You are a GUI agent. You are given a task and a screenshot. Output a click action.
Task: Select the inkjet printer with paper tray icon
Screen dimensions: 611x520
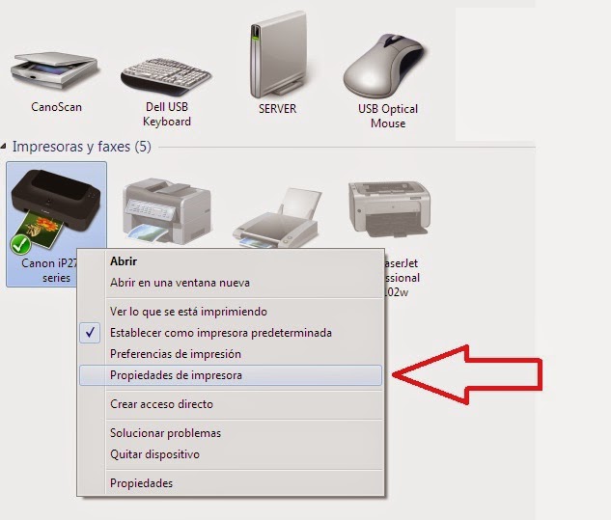click(279, 218)
